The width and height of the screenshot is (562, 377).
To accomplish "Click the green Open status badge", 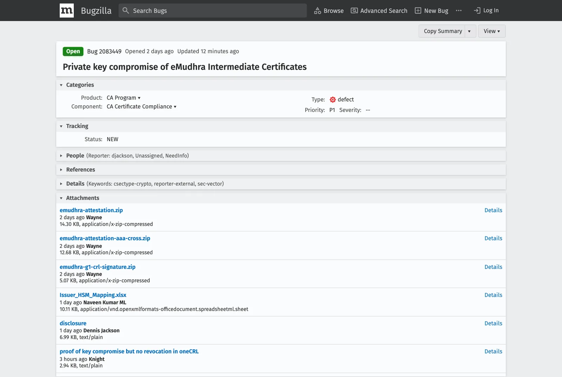I will pos(73,52).
